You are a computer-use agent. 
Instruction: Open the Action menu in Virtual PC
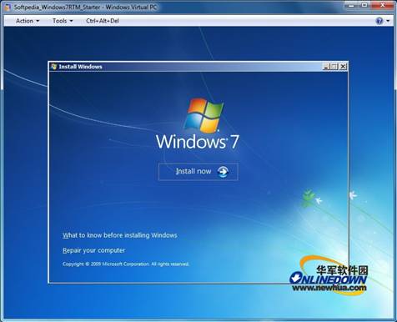tap(28, 21)
